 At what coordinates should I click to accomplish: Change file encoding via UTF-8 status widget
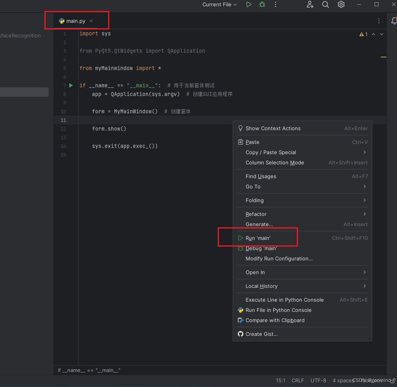(318, 381)
